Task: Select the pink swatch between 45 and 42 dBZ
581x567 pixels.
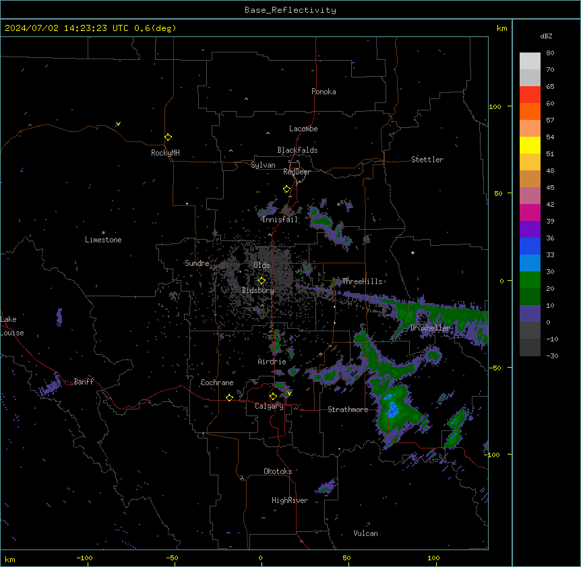Action: coord(530,196)
